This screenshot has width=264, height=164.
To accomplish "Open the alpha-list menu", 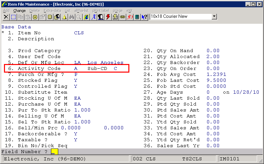I will tap(81, 11).
